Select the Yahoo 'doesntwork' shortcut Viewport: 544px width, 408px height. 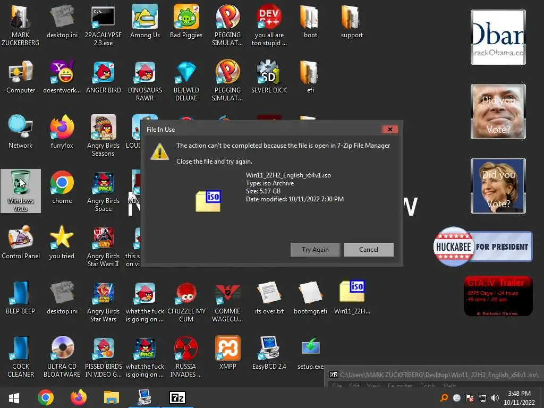tap(62, 77)
